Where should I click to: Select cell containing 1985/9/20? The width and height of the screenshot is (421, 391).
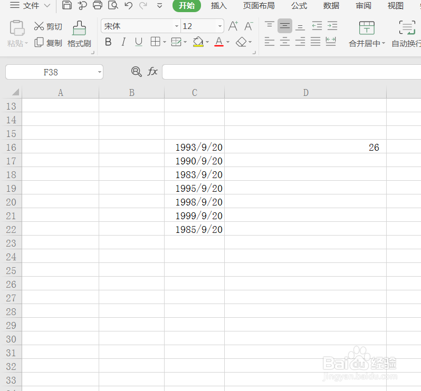pyautogui.click(x=194, y=229)
